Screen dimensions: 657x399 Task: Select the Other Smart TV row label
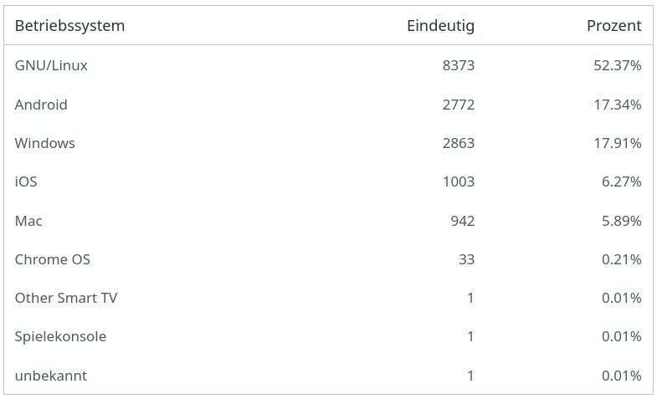tap(66, 298)
